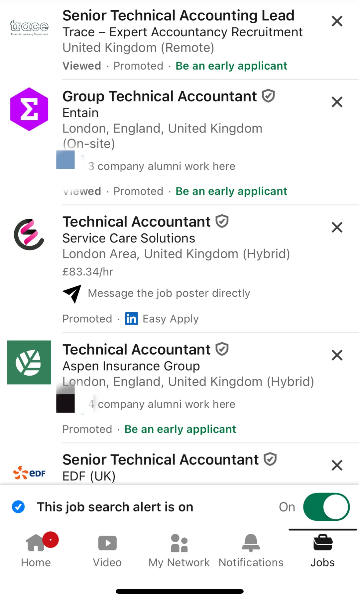The height and width of the screenshot is (601, 359).
Task: Dismiss the EDF Senior Technical Accountant job
Action: (x=337, y=465)
